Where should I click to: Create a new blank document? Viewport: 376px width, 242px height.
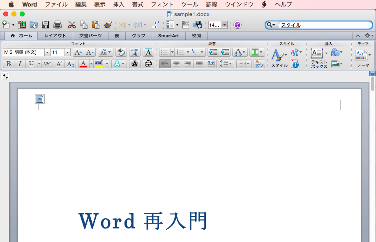(6, 25)
